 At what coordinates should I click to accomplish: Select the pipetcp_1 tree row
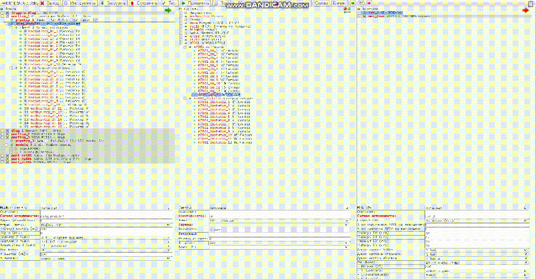[56, 20]
